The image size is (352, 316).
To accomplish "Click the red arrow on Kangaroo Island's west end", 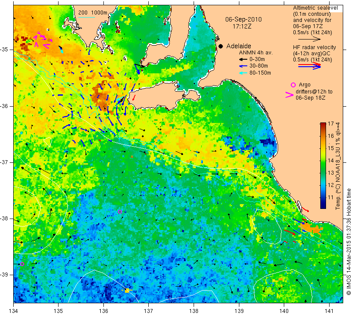I will click(x=134, y=97).
